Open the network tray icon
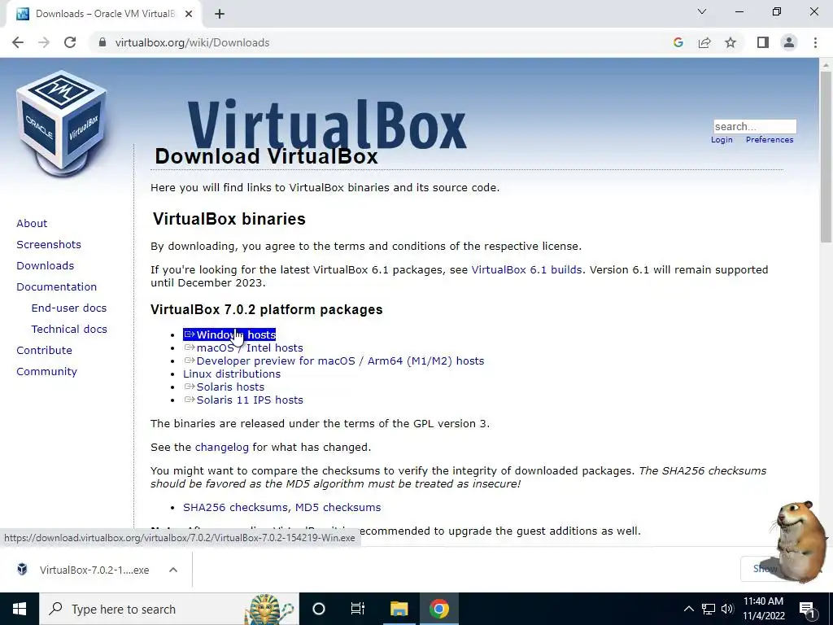This screenshot has width=833, height=625. [709, 609]
